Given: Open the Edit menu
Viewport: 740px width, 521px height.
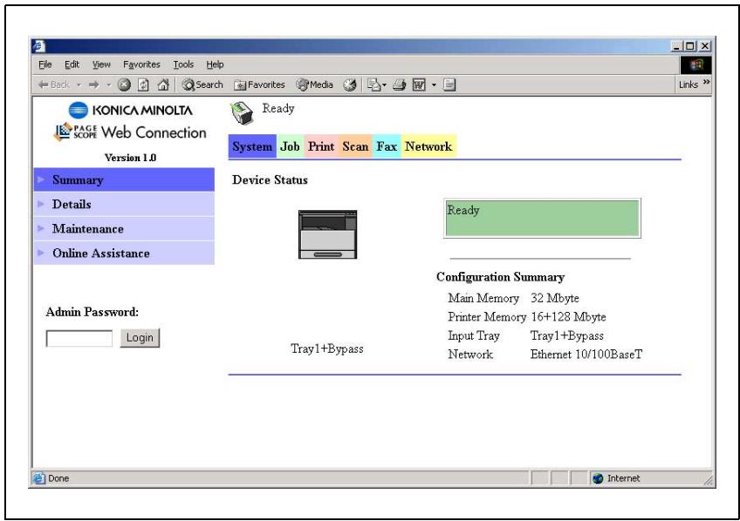Looking at the screenshot, I should tap(72, 64).
